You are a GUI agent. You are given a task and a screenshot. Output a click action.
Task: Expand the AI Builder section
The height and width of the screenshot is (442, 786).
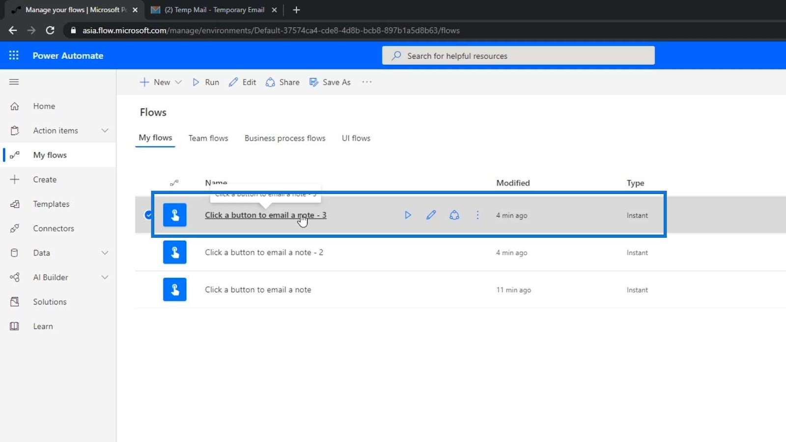click(105, 277)
